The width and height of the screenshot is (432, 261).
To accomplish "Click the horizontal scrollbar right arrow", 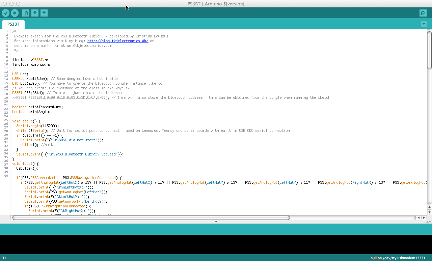I will pyautogui.click(x=424, y=218).
